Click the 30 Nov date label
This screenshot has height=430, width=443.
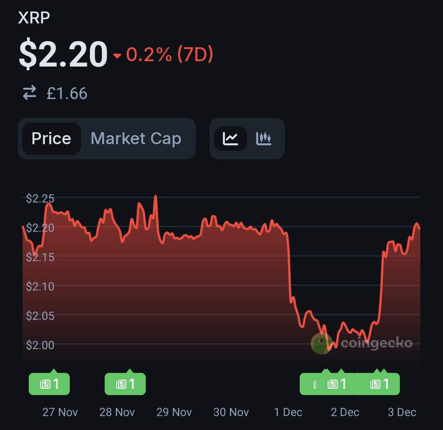click(x=231, y=412)
